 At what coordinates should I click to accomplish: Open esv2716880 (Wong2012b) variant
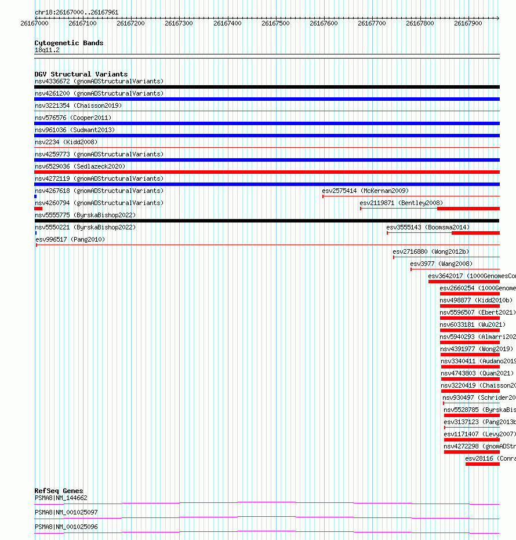pos(431,251)
